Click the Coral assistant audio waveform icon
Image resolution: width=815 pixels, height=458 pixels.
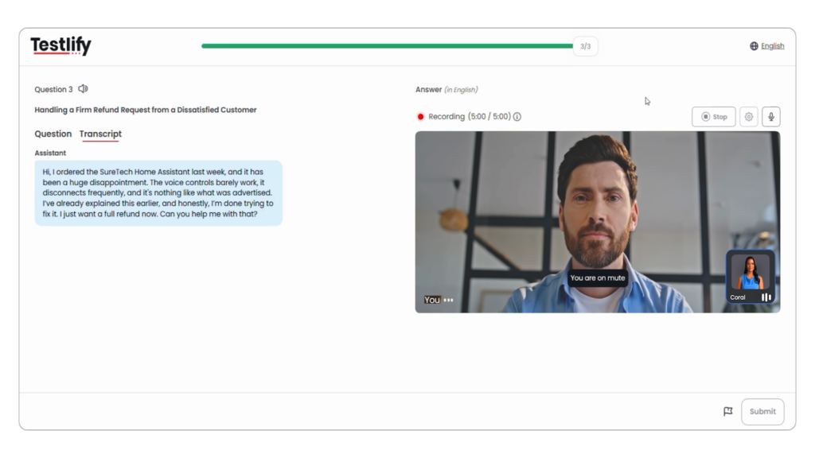coord(765,296)
